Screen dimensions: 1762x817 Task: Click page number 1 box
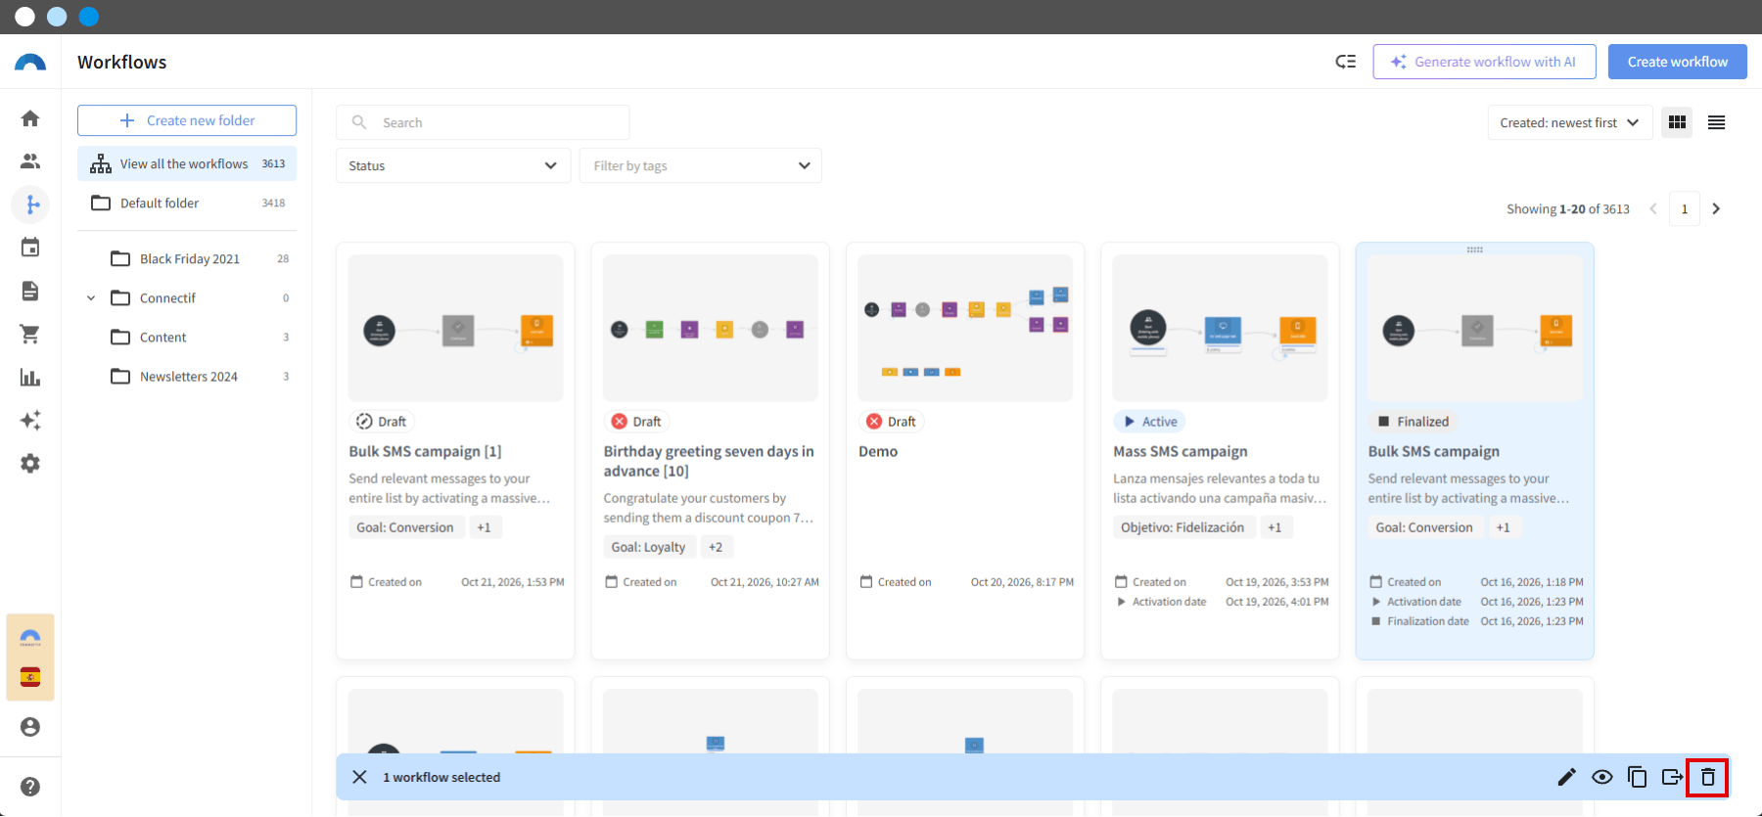pos(1685,208)
